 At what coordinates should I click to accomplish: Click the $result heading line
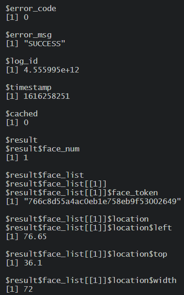pyautogui.click(x=22, y=140)
